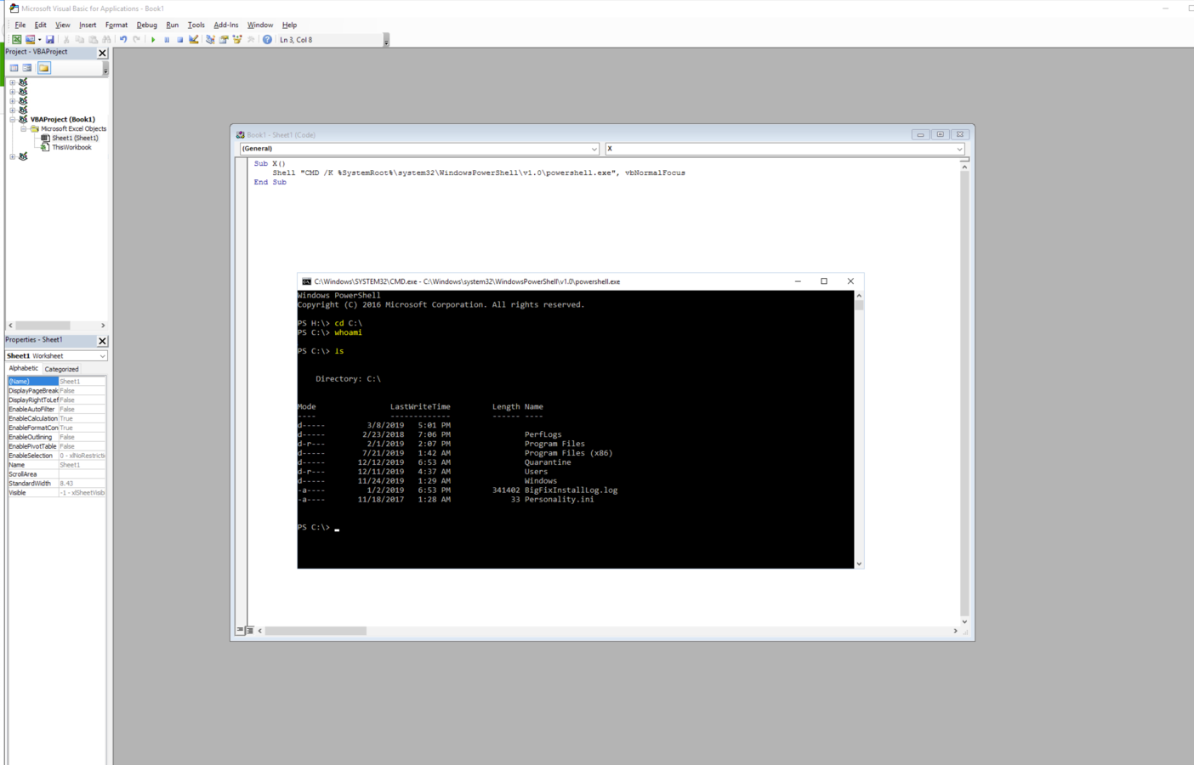Viewport: 1194px width, 765px height.
Task: Open Find with the binoculars icon
Action: (x=107, y=40)
